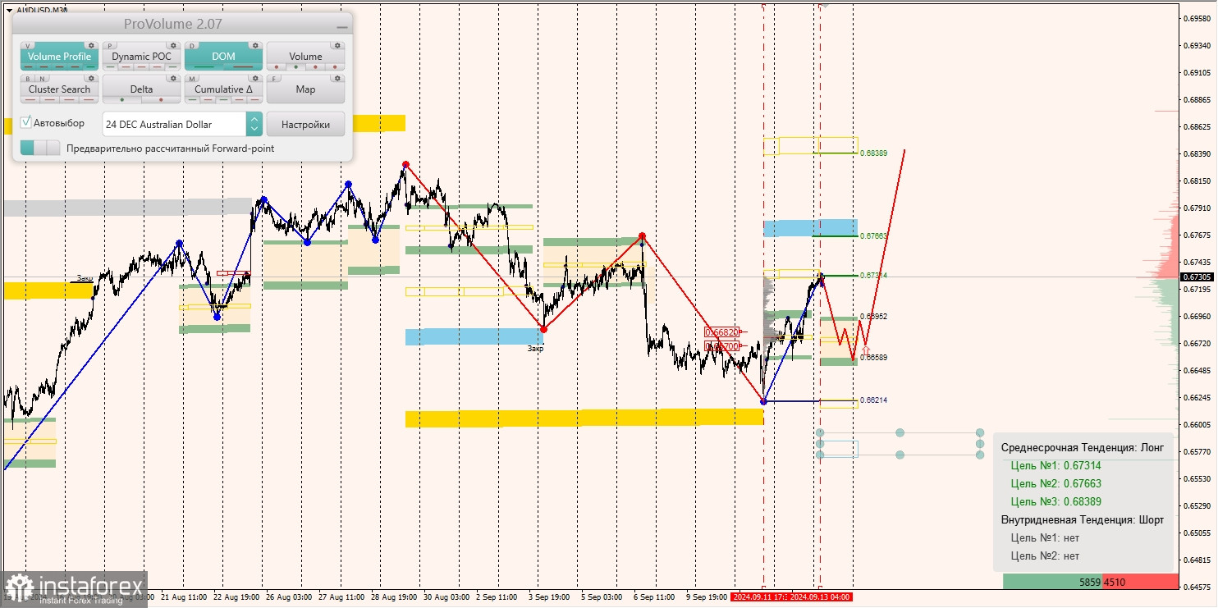
Task: Click the M hotkey tag on Cumulative Δ
Action: click(x=193, y=79)
